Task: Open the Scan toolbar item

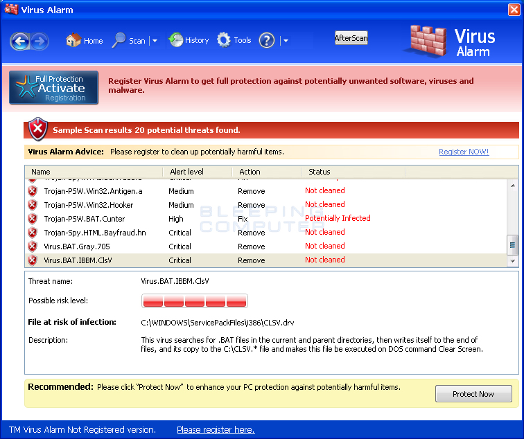Action: (x=129, y=40)
